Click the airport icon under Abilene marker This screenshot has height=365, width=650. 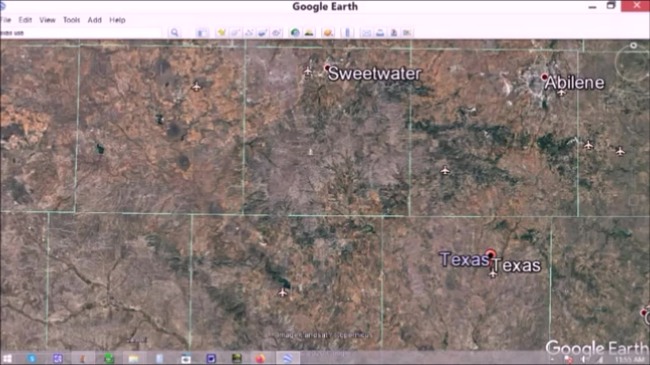(562, 92)
